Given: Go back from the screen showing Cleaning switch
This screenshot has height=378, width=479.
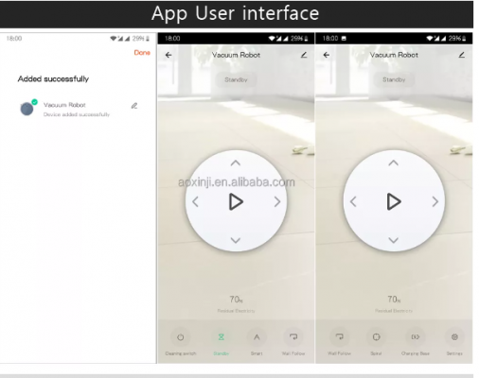Looking at the screenshot, I should click(169, 55).
